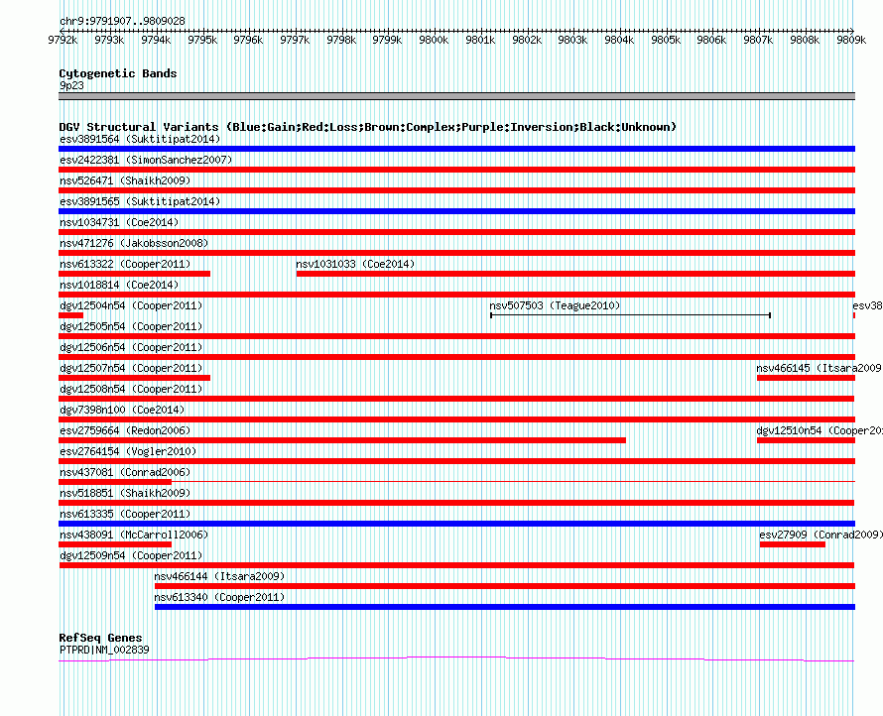The width and height of the screenshot is (883, 716).
Task: Open variant nsv466145 (Itsara2009)
Action: click(820, 368)
